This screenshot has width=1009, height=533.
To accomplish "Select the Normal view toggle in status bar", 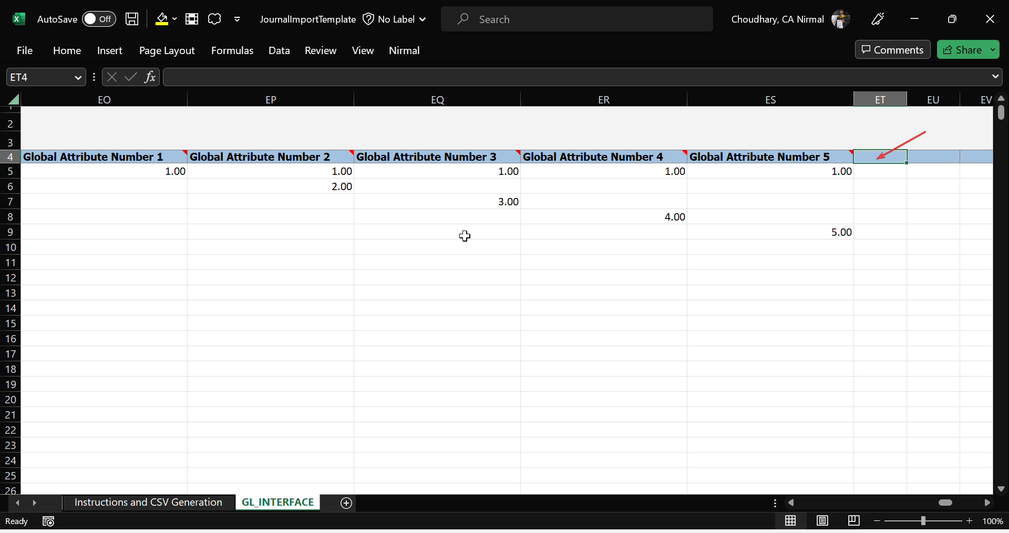I will click(790, 521).
